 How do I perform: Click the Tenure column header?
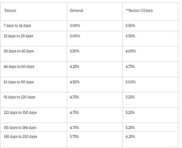coord(10,11)
